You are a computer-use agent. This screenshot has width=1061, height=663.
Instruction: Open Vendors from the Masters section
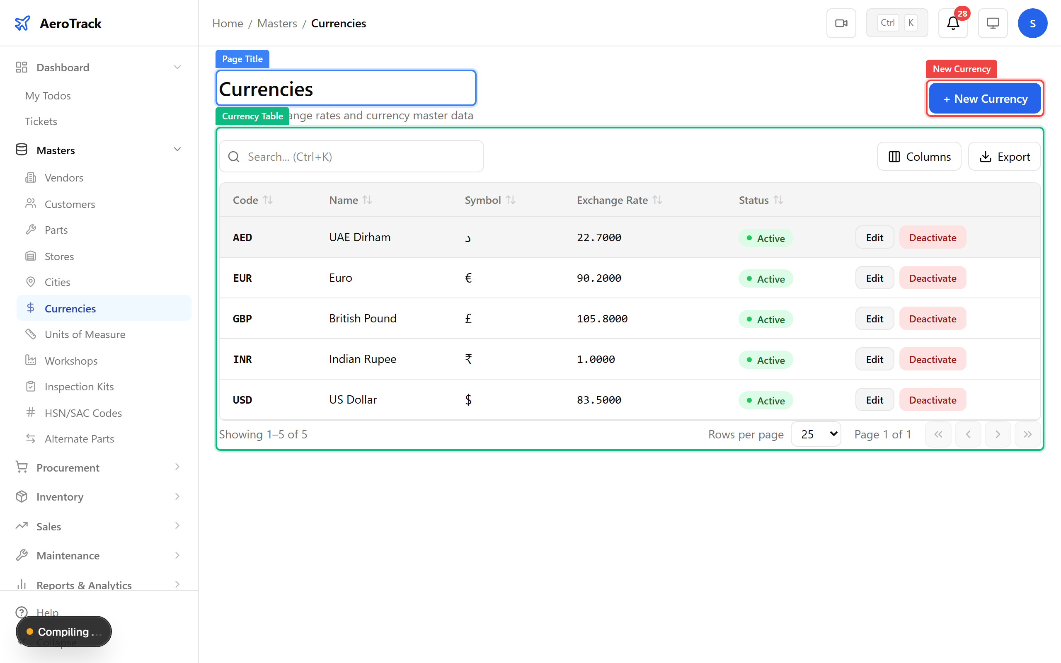coord(64,178)
